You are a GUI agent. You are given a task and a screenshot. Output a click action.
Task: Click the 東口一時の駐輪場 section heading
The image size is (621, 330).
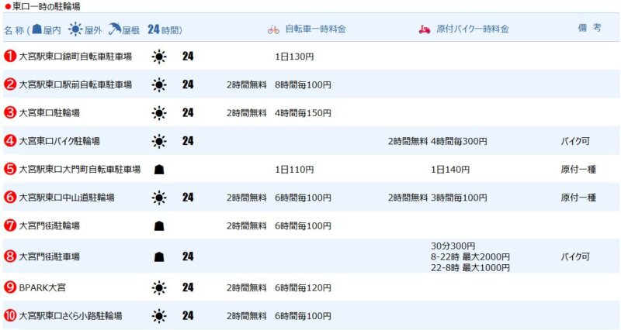(46, 6)
